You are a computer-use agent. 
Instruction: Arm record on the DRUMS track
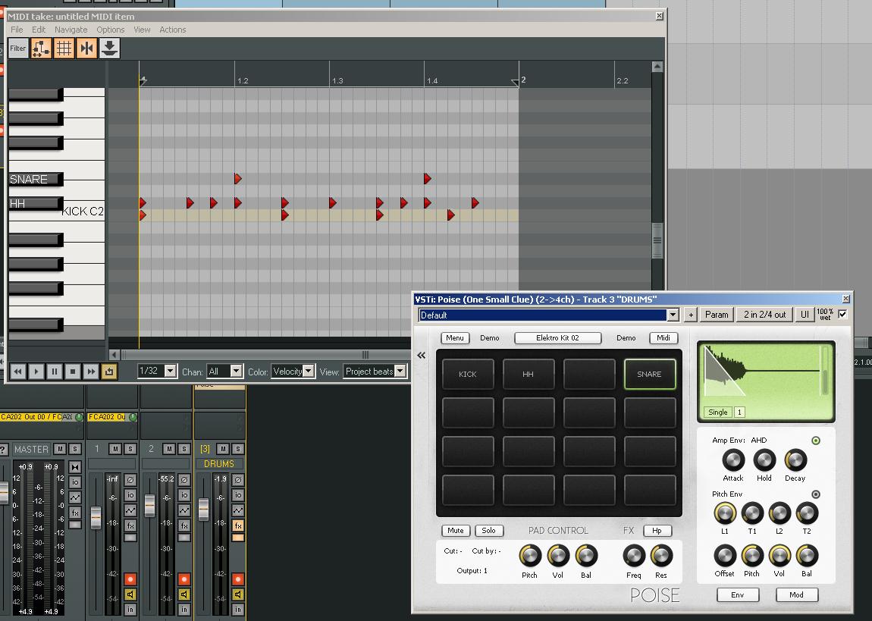point(237,579)
